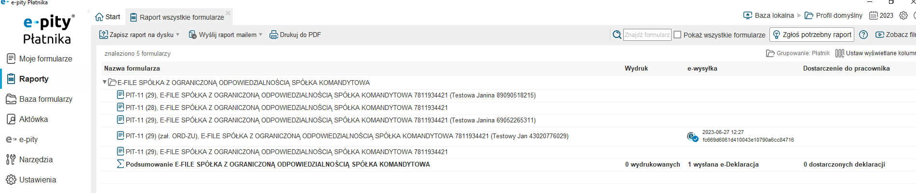
Task: Click the Znajdź formularz search field
Action: (647, 35)
